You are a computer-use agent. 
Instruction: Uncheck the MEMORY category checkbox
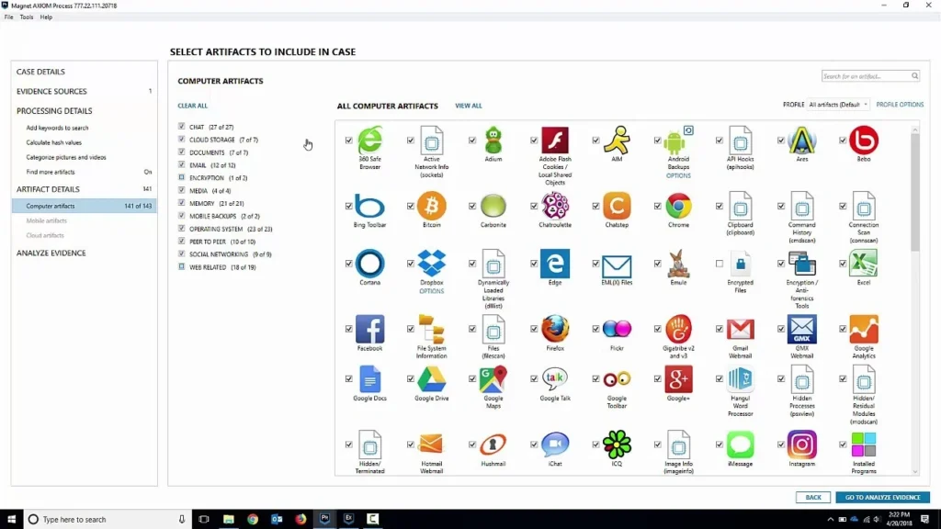click(181, 203)
